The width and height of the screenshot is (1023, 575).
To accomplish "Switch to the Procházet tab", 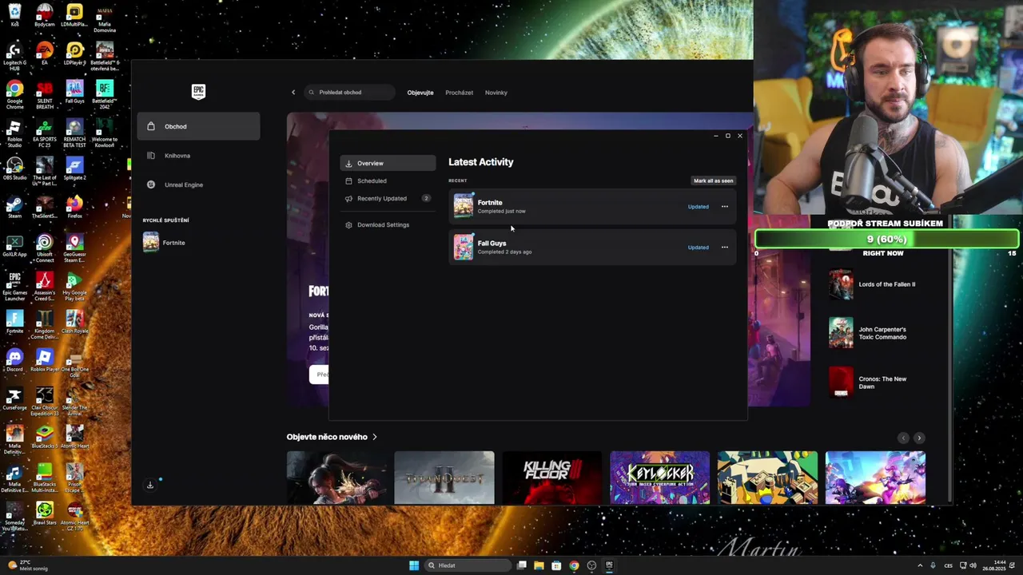I will click(459, 93).
